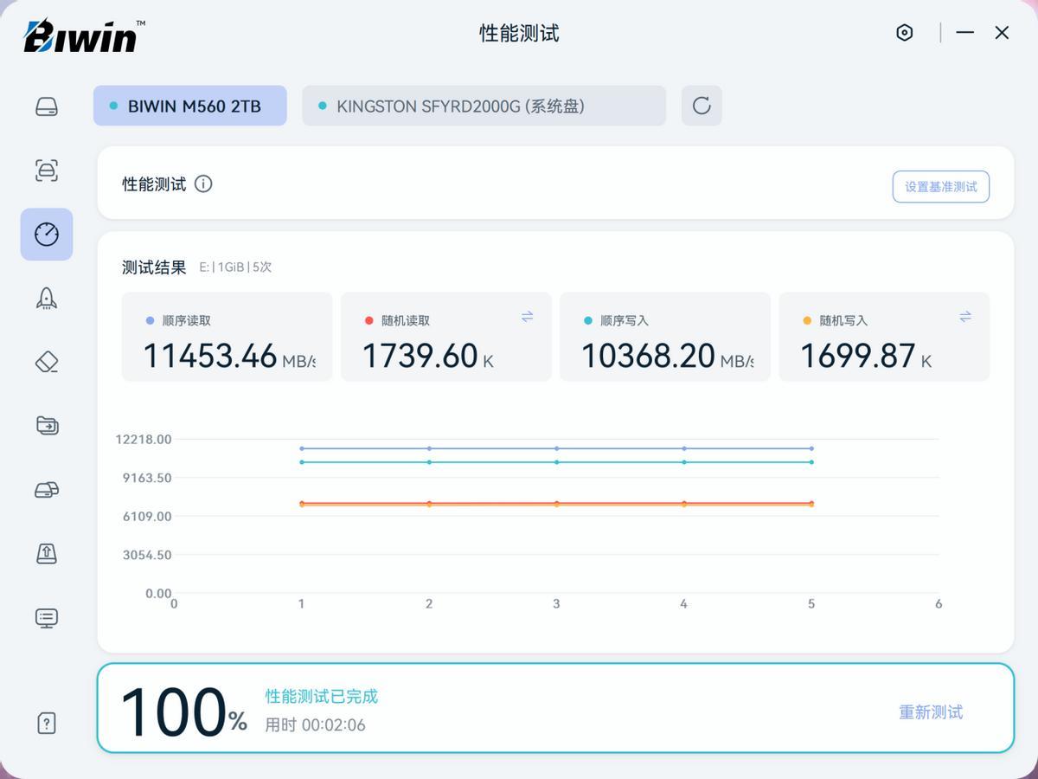This screenshot has height=779, width=1038.
Task: Click the 测试结果 heading
Action: click(x=154, y=267)
